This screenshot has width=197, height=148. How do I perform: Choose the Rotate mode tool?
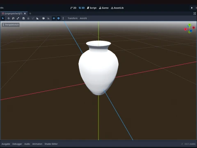13,18
